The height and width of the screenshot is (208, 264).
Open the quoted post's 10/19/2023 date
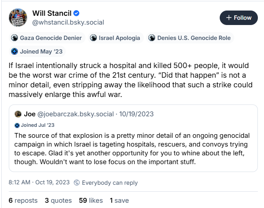tap(136, 114)
